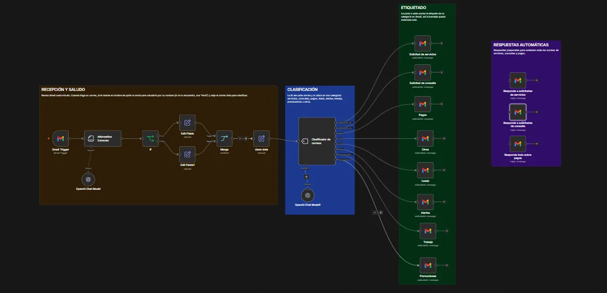
Task: Select the RECEPCIÓN Y SALUDO sticky note title
Action: click(63, 89)
